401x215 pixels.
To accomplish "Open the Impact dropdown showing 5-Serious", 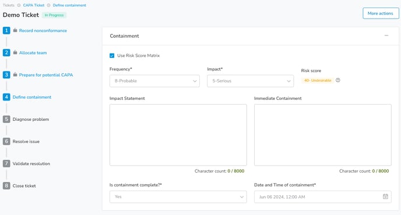I will point(251,81).
